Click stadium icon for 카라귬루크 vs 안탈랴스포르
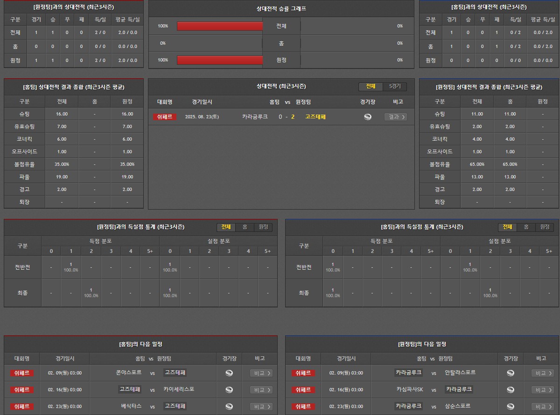 pos(511,373)
